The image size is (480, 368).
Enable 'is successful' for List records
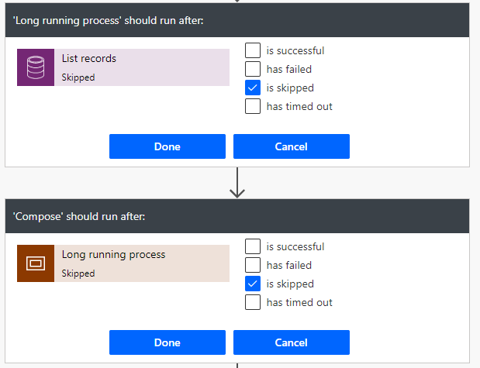pos(253,50)
